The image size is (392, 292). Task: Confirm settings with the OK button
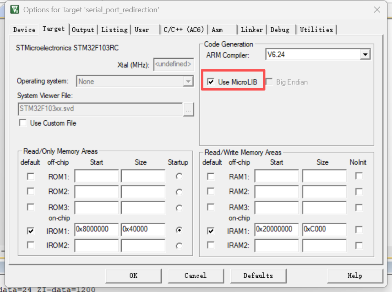tap(134, 276)
